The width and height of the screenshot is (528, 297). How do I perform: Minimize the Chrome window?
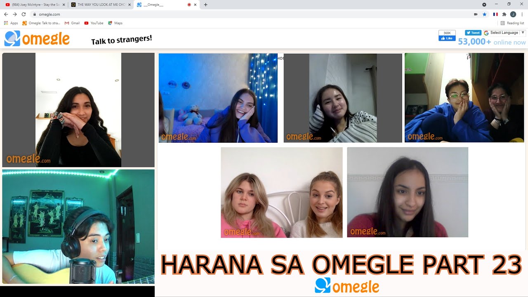coord(496,4)
